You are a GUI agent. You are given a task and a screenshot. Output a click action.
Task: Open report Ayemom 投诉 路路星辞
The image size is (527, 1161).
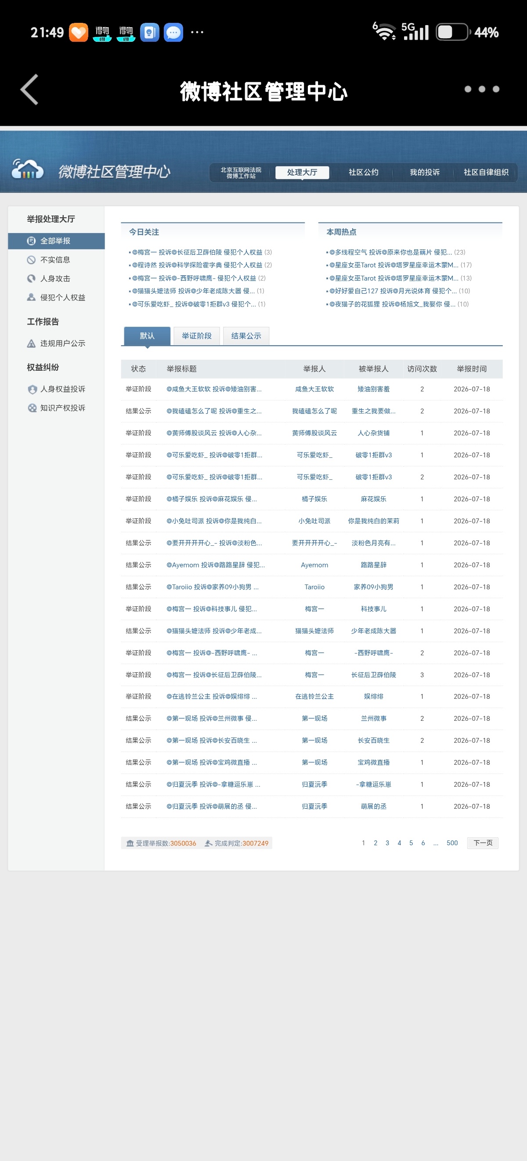pos(216,565)
